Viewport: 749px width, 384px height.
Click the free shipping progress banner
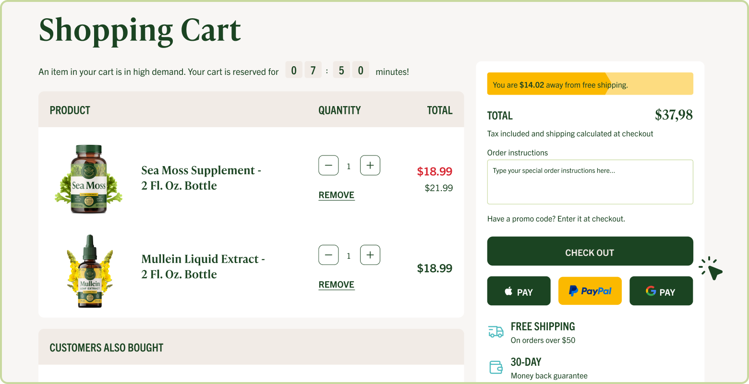click(x=590, y=84)
